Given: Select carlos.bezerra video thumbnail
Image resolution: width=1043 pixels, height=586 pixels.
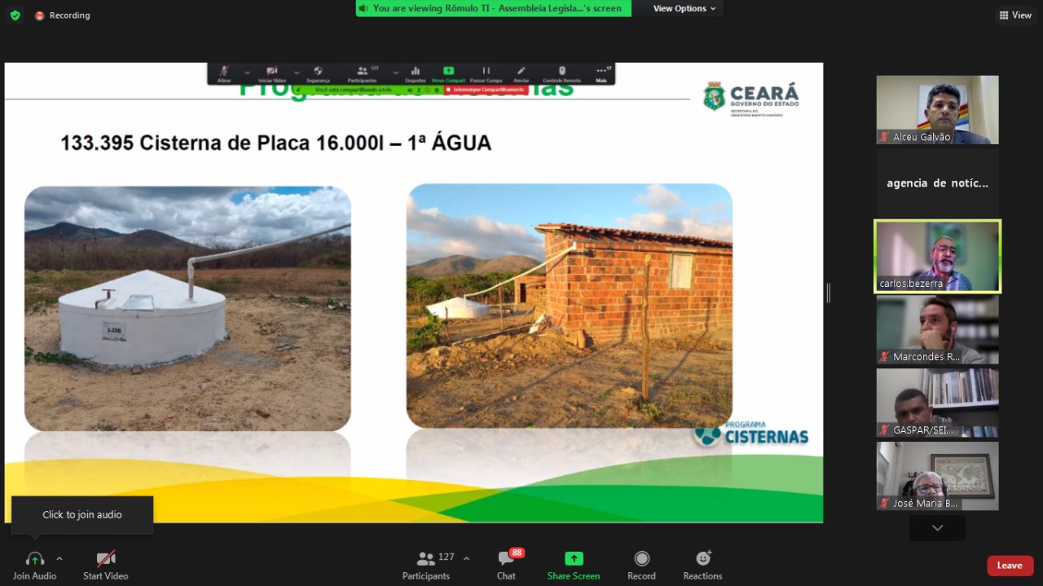Looking at the screenshot, I should pyautogui.click(x=937, y=256).
